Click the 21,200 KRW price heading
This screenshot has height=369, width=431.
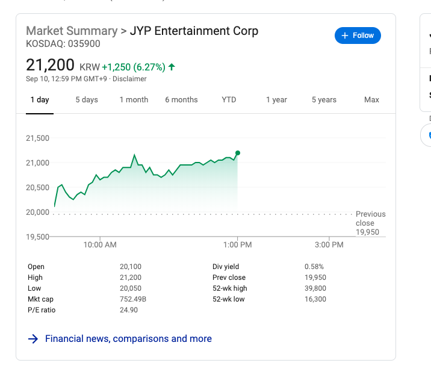pyautogui.click(x=63, y=66)
